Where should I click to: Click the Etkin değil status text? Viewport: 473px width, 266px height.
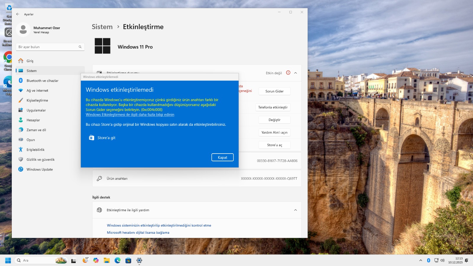point(274,73)
